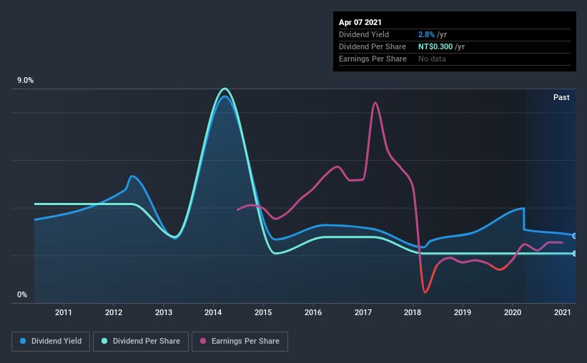
Task: Click the 2.8% dividend yield tooltip value
Action: pyautogui.click(x=428, y=34)
